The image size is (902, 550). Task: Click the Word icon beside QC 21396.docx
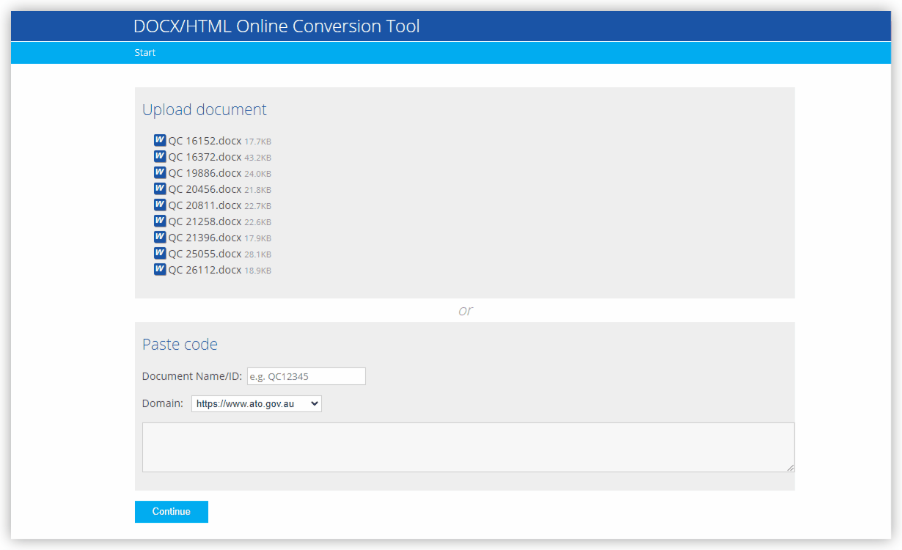[x=160, y=238]
